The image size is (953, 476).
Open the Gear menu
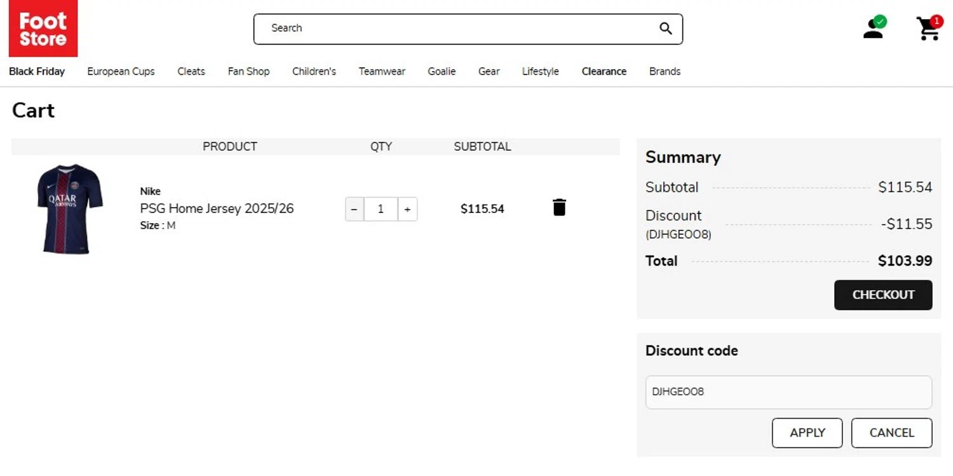click(489, 71)
